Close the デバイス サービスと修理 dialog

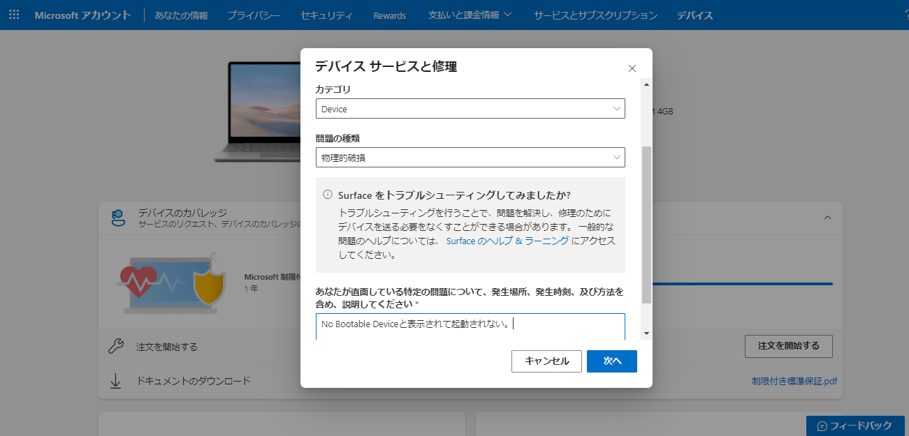coord(632,68)
